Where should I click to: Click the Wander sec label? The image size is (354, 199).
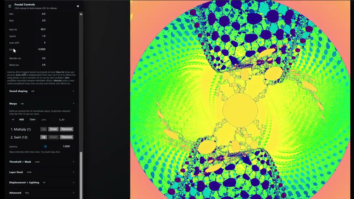[15, 58]
